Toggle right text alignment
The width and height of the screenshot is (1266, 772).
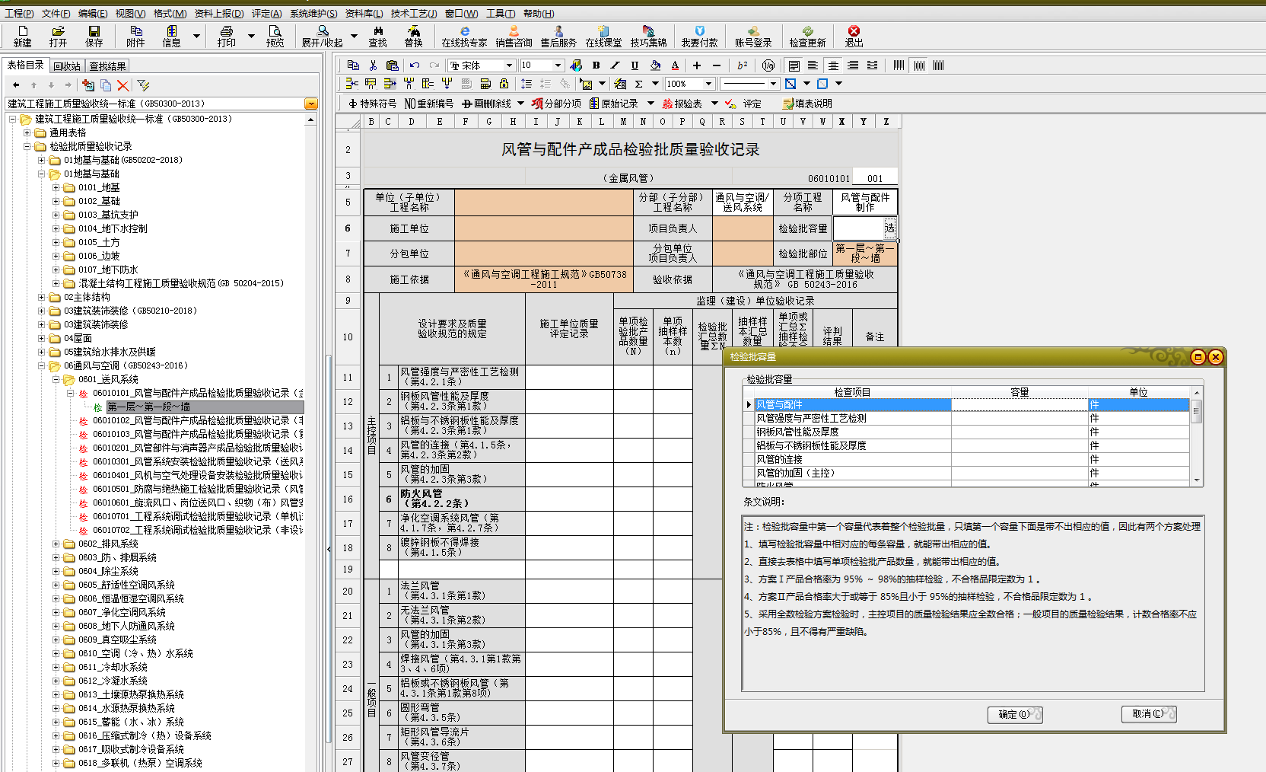[853, 65]
